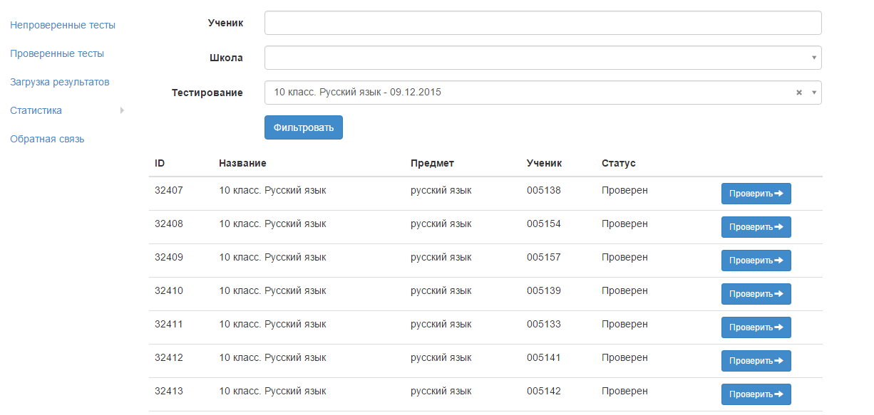Click the Название column header

coord(242,163)
